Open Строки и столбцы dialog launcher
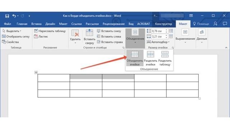 [123, 48]
